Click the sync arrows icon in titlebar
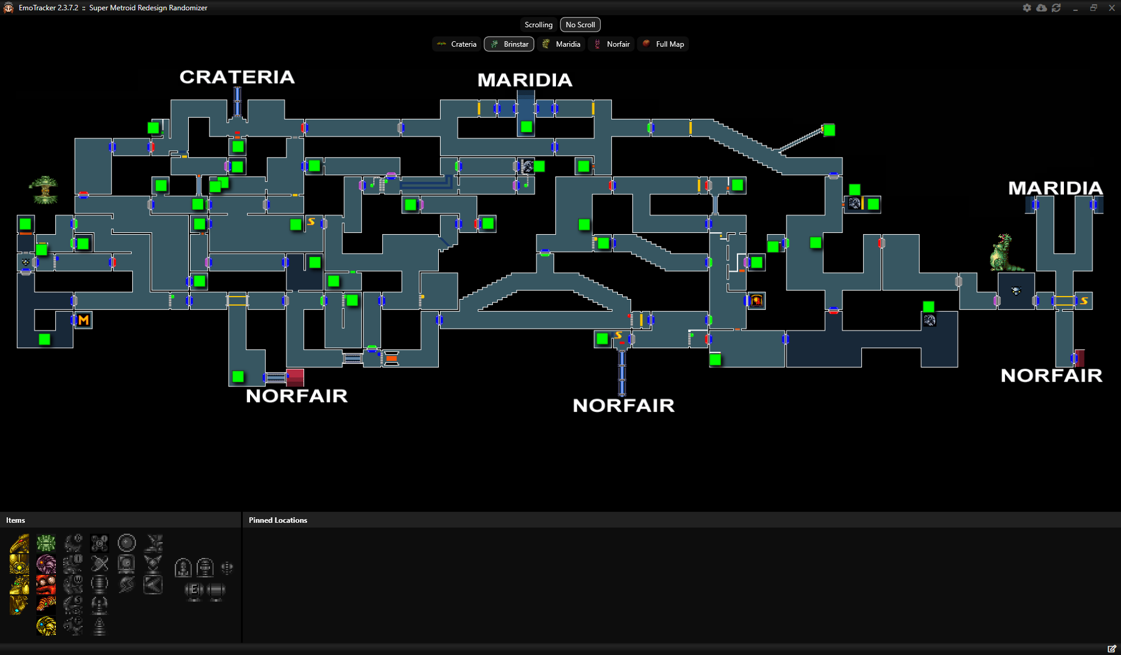The image size is (1121, 655). click(x=1057, y=7)
